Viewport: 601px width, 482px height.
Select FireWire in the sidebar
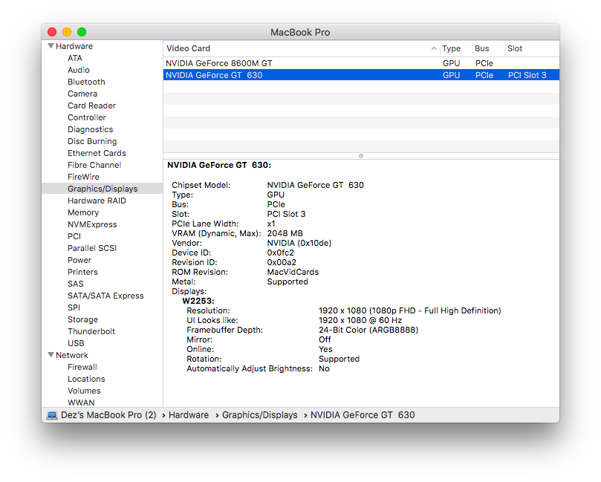[83, 177]
